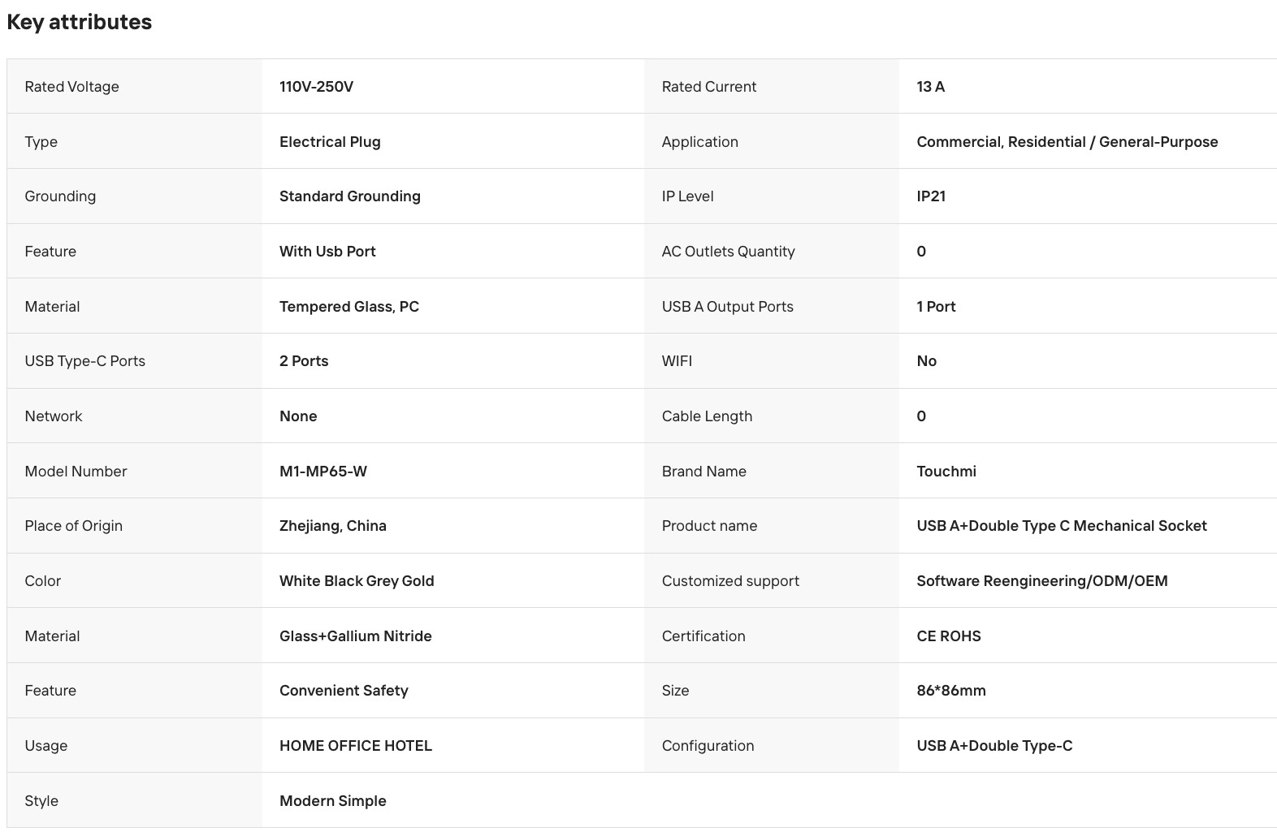
Task: Click the AC Outlets Quantity label
Action: [x=728, y=252]
